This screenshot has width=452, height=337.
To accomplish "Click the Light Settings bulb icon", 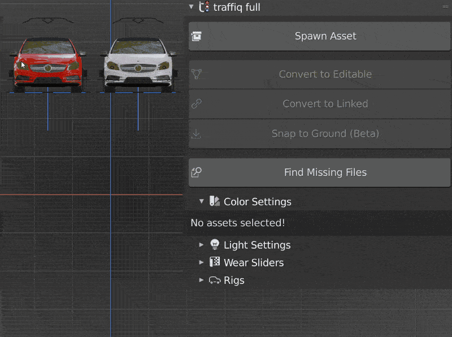I will 215,244.
